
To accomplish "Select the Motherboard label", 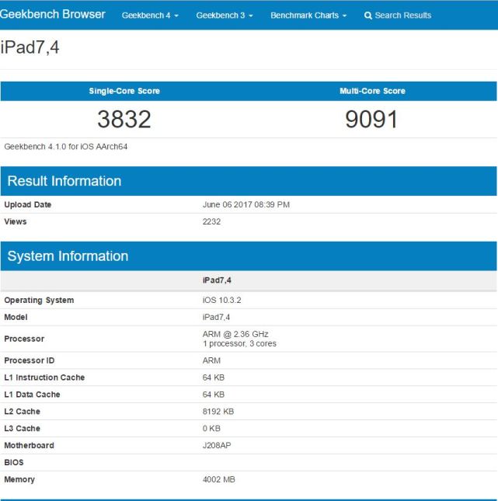I will click(29, 445).
